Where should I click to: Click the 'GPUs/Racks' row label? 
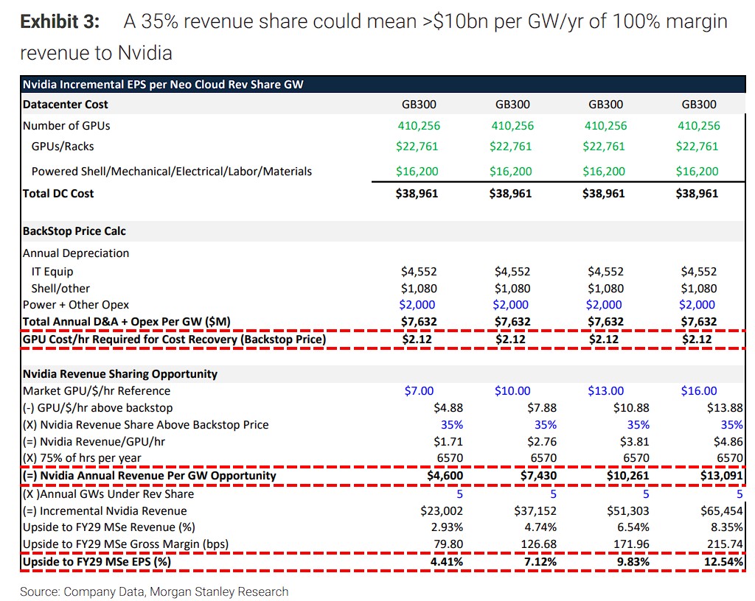[63, 147]
